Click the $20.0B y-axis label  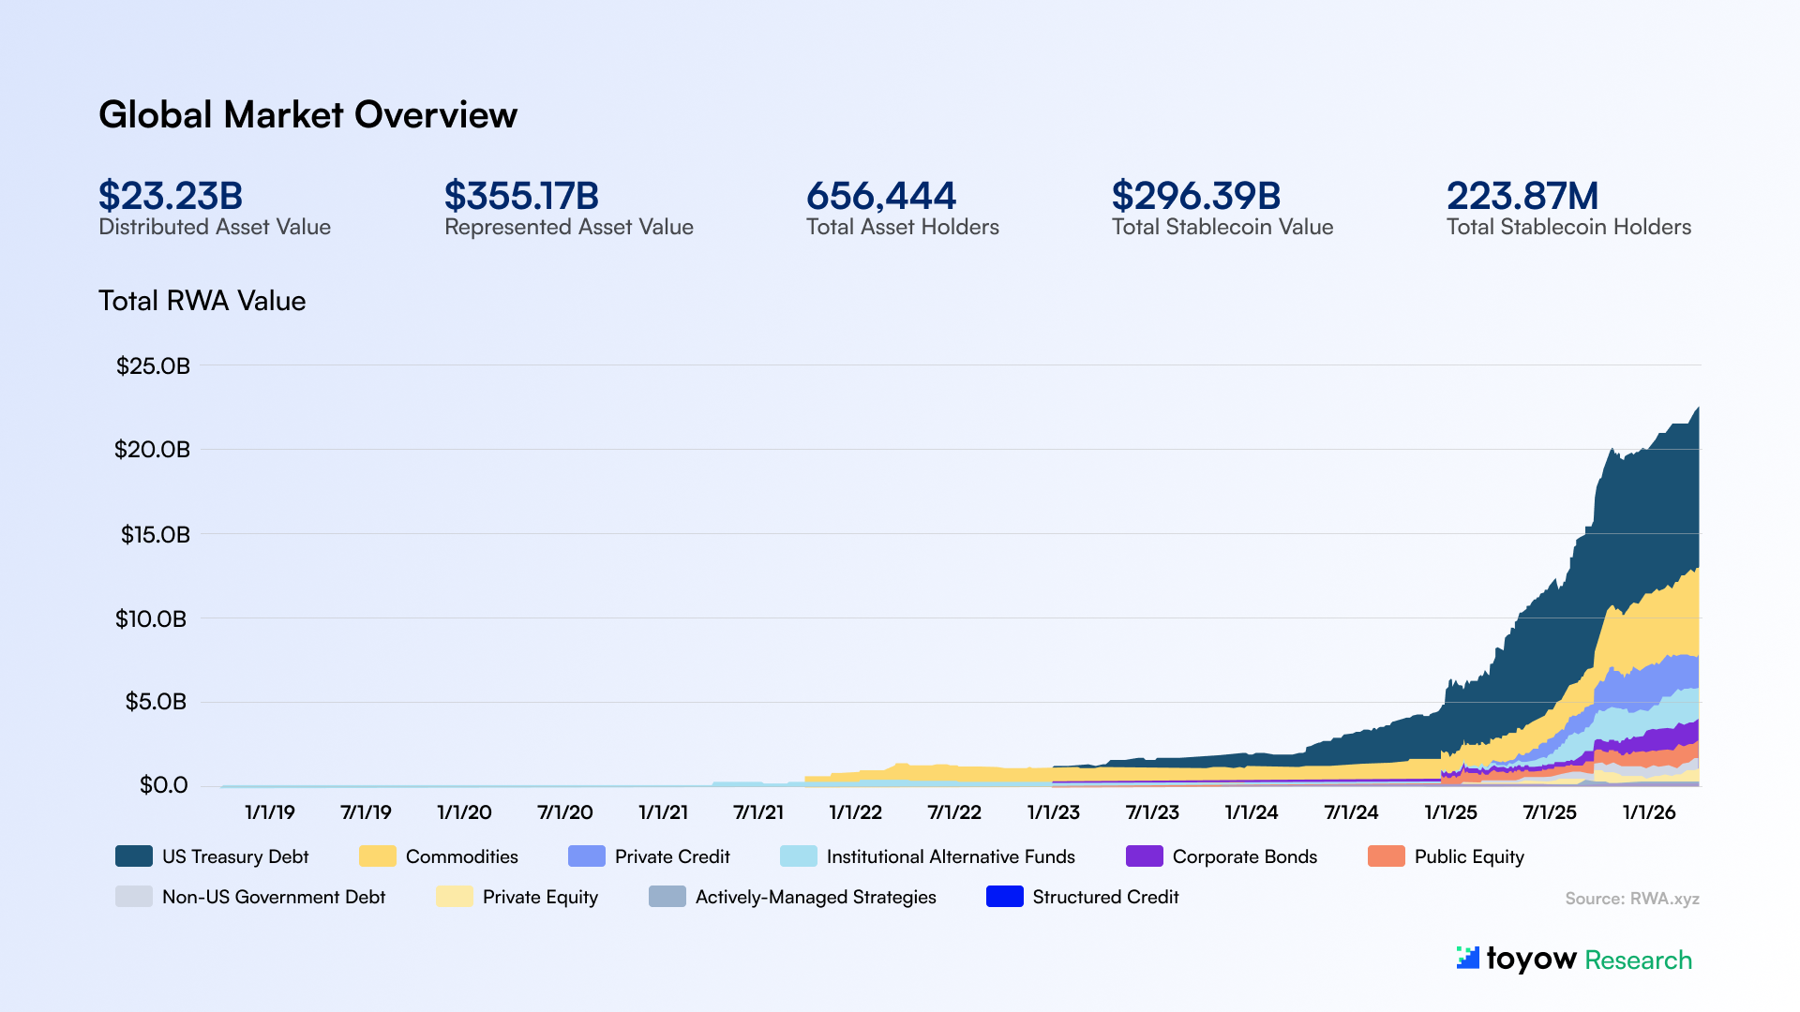[152, 450]
